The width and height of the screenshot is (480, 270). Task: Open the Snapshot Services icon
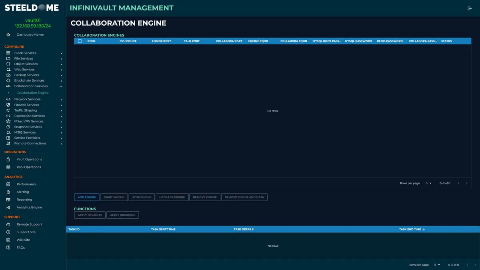pyautogui.click(x=9, y=127)
